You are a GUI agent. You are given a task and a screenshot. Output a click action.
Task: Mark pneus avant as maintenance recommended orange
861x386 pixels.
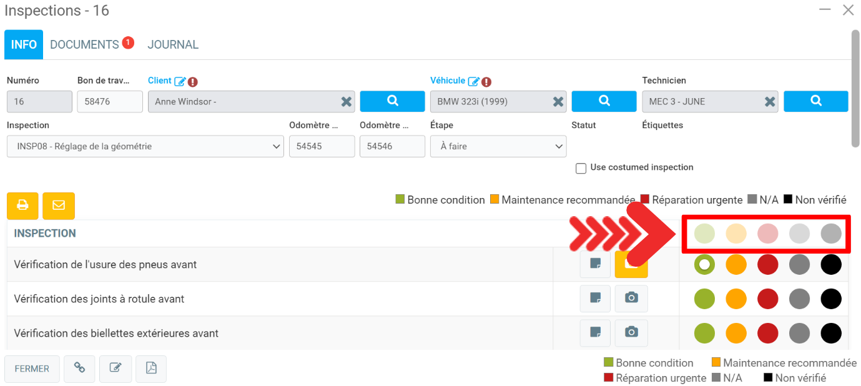coord(736,264)
